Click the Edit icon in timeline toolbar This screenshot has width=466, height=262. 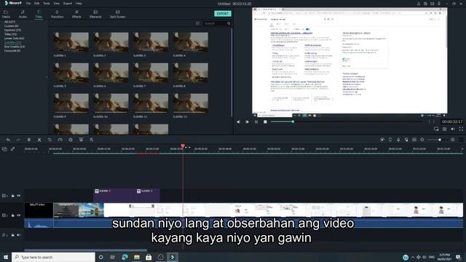92,140
